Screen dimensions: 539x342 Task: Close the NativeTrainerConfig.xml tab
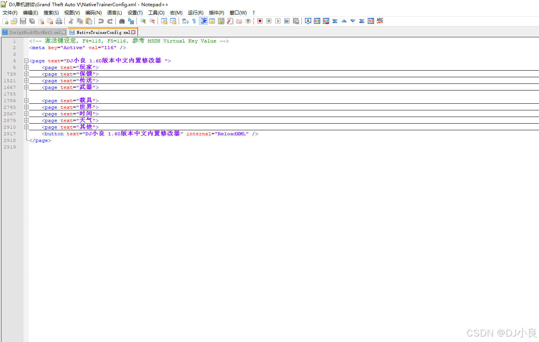(x=133, y=32)
